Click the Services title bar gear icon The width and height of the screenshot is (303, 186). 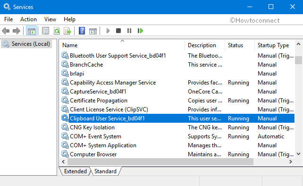click(x=7, y=7)
